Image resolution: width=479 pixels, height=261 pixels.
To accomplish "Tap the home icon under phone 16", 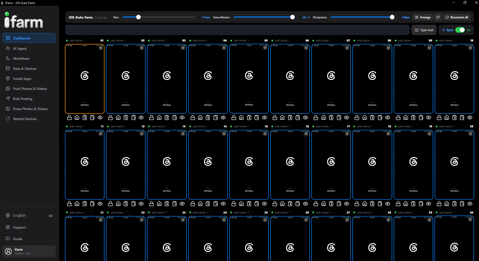I will click(282, 204).
